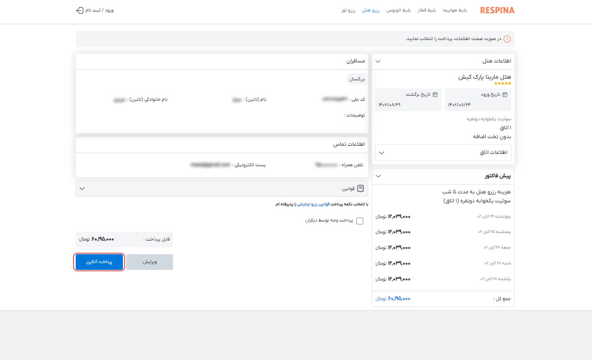Click the five-star rating of the hotel
Screen dimensions: 592x360
click(502, 84)
